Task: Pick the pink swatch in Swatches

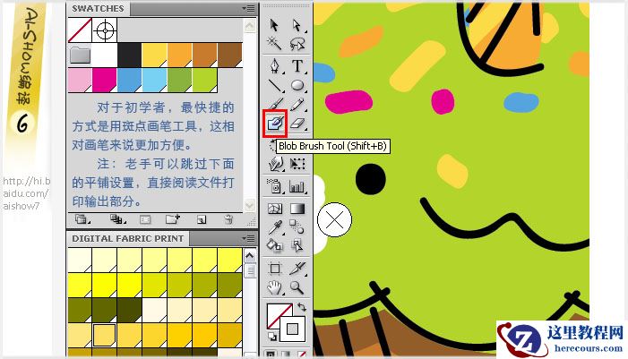Action: click(80, 80)
